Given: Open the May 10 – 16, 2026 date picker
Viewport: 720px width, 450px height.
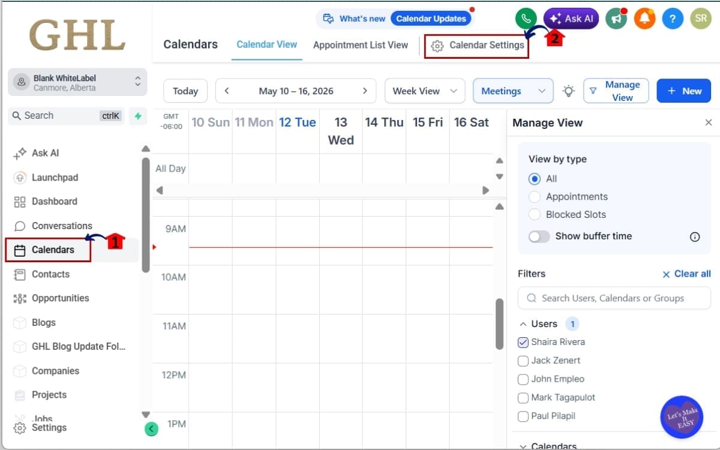Looking at the screenshot, I should pyautogui.click(x=296, y=91).
